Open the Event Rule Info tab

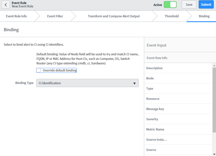[16, 16]
